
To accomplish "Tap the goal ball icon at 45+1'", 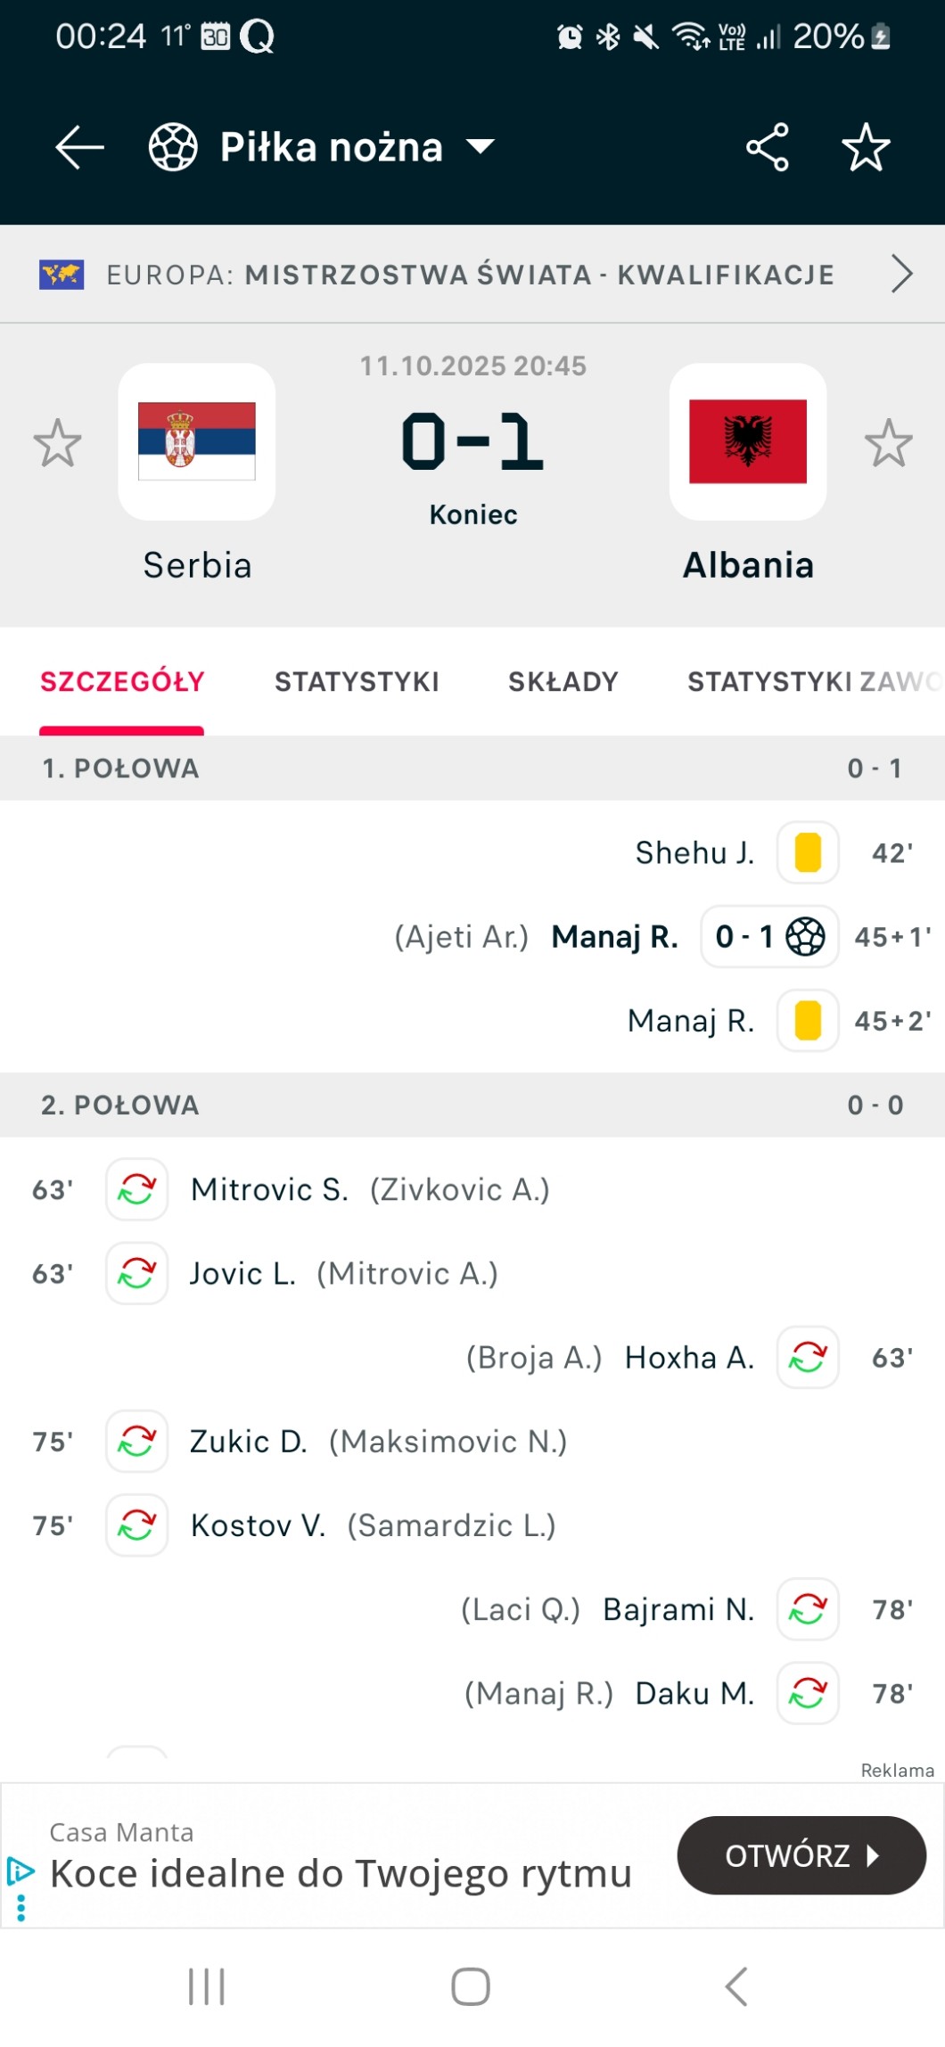I will click(805, 937).
